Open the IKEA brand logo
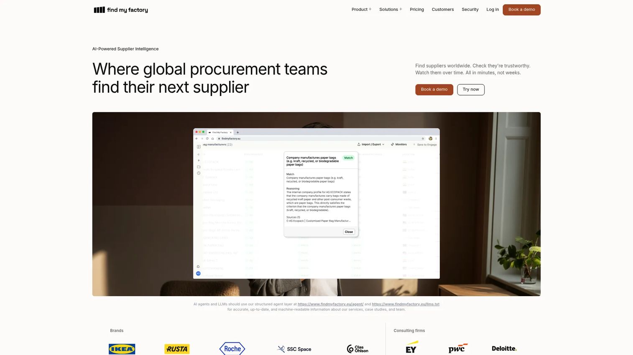This screenshot has height=355, width=633. [122, 349]
